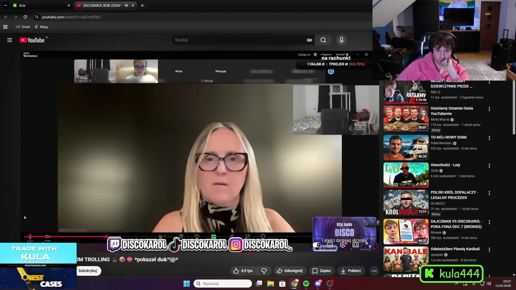Viewport: 516px width, 290px height.
Task: Click the Subskrybuj button
Action: pyautogui.click(x=87, y=271)
